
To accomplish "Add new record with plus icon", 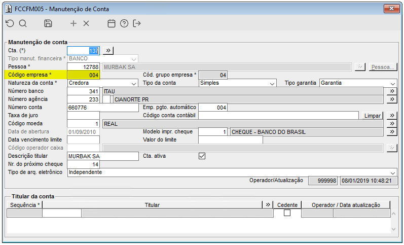I will (74, 23).
